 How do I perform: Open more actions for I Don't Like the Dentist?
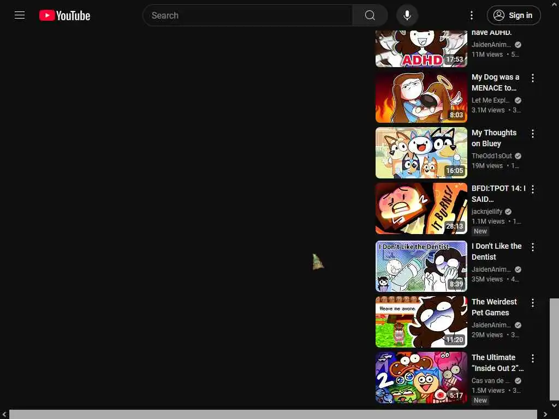coord(533,247)
